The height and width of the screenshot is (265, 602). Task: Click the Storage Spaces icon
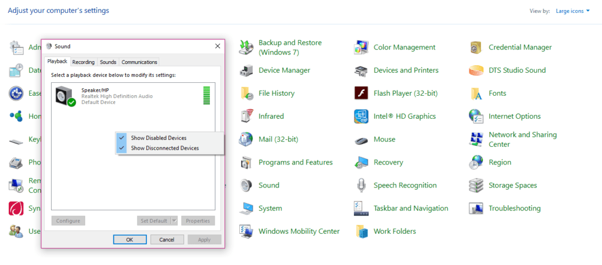pos(476,186)
